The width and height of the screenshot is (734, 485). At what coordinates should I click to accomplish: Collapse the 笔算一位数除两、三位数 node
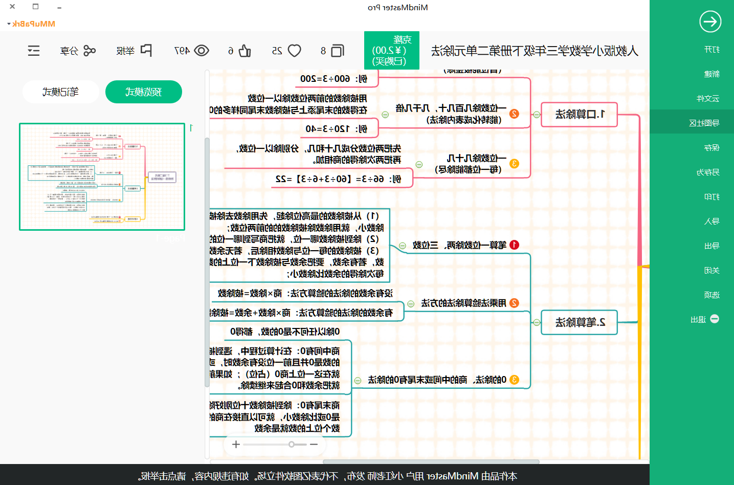(x=403, y=246)
